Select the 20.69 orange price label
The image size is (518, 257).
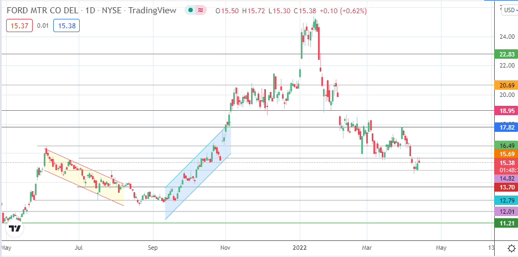pos(506,85)
